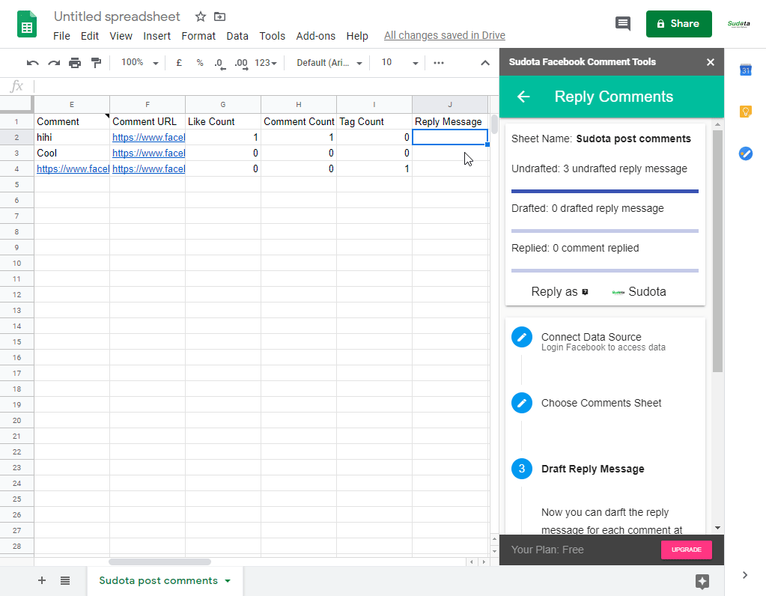Click the UPGRADE button
Viewport: 766px width, 596px height.
coord(687,550)
